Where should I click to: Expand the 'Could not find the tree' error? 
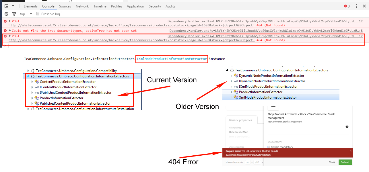10,31
